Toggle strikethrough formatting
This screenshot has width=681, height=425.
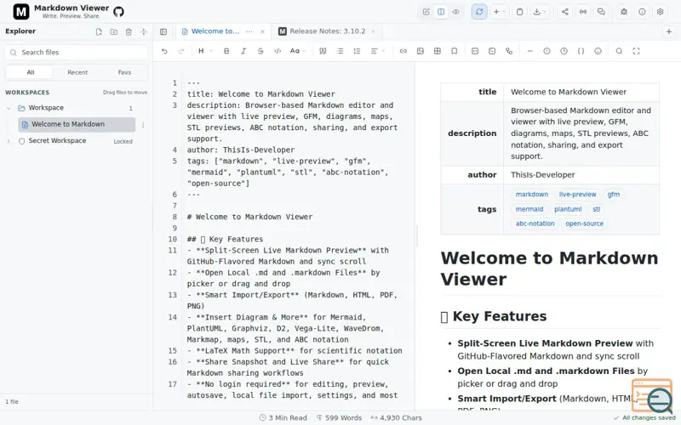pos(260,51)
